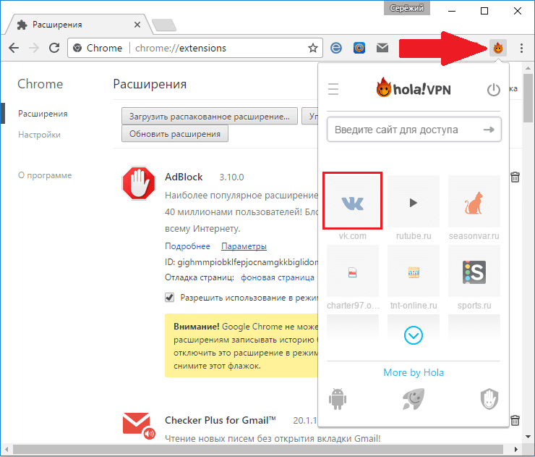Open AdBlock Параметры link
535x457 pixels.
pyautogui.click(x=244, y=246)
